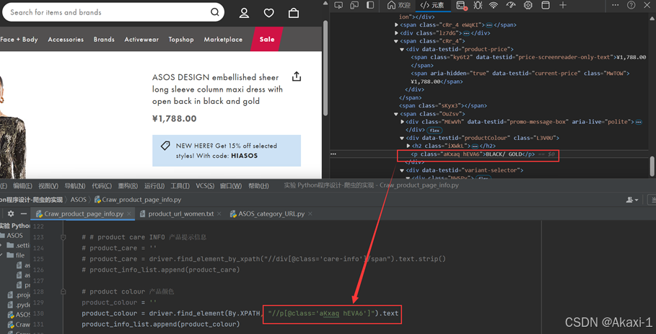Open the DevTools three-dot more menu
Image resolution: width=656 pixels, height=334 pixels.
coord(615,5)
